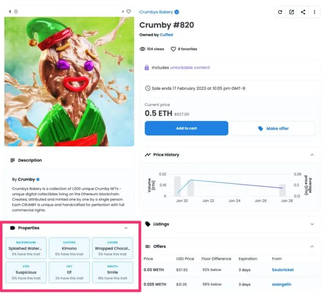Click the Make offer button
This screenshot has height=296, width=324.
pos(273,128)
